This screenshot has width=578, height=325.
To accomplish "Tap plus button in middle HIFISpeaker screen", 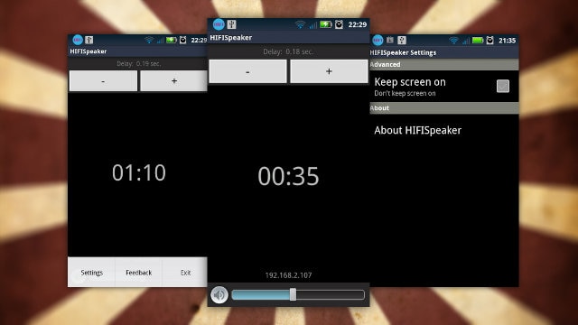I will pyautogui.click(x=329, y=71).
